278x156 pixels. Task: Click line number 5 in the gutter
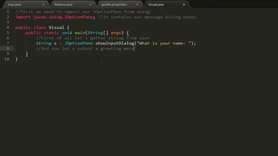[8, 33]
